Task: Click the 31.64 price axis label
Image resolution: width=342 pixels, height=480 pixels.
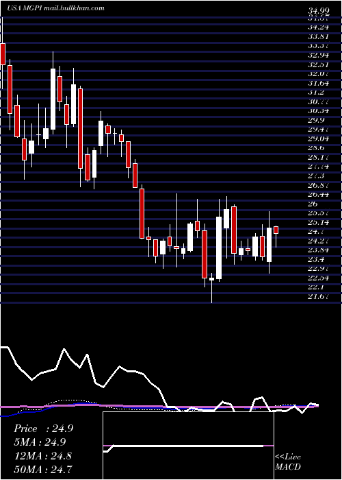Action: pos(317,83)
